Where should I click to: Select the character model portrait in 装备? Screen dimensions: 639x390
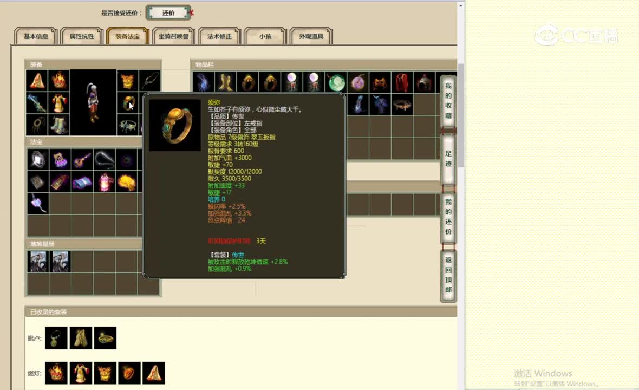[93, 102]
